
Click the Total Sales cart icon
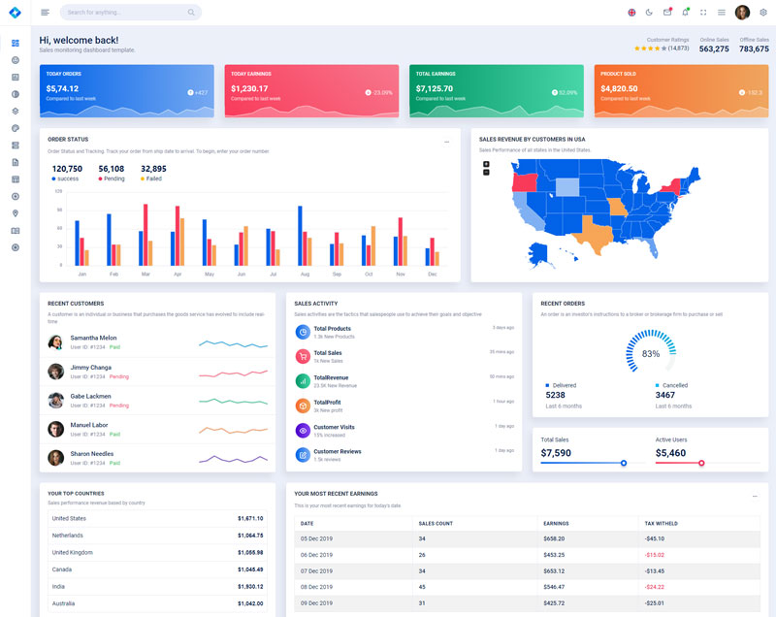pyautogui.click(x=303, y=356)
